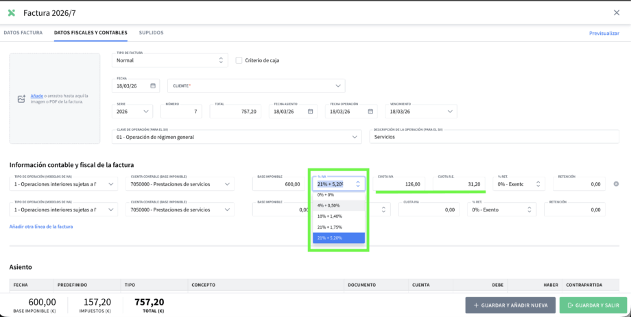Click the Descripción de la operación field
The height and width of the screenshot is (317, 631).
point(494,136)
